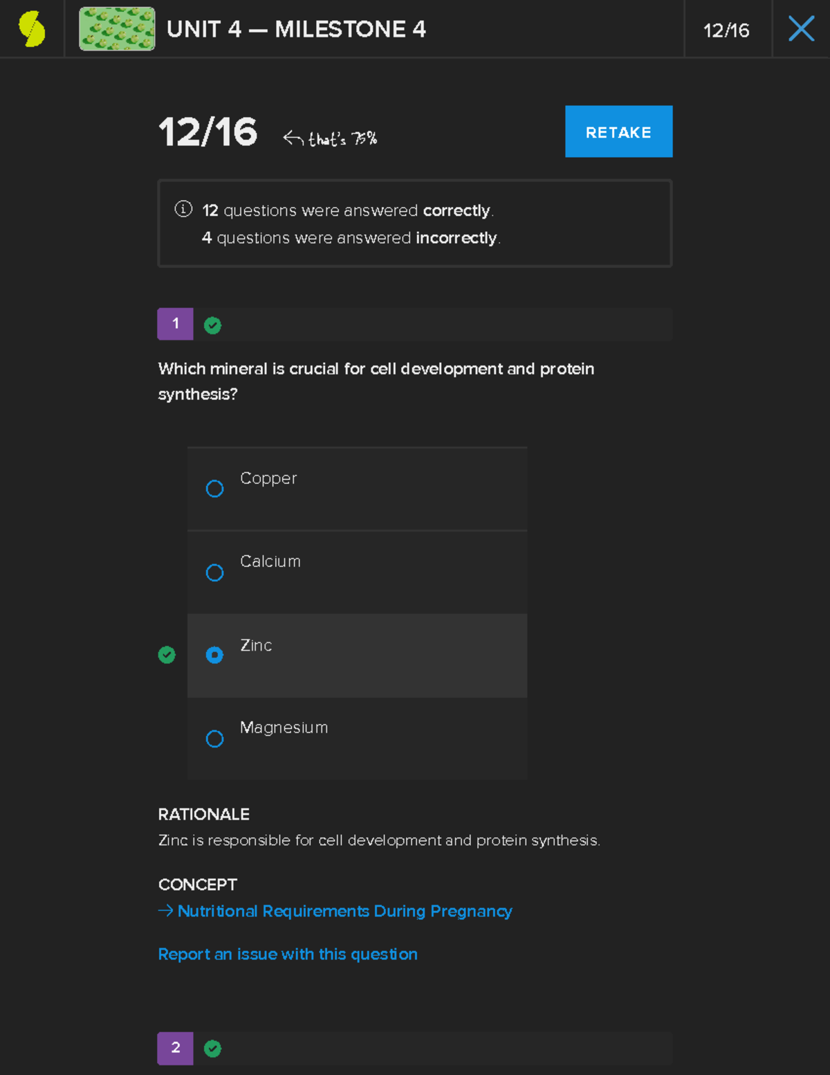Click the RETAKE button

pyautogui.click(x=618, y=132)
